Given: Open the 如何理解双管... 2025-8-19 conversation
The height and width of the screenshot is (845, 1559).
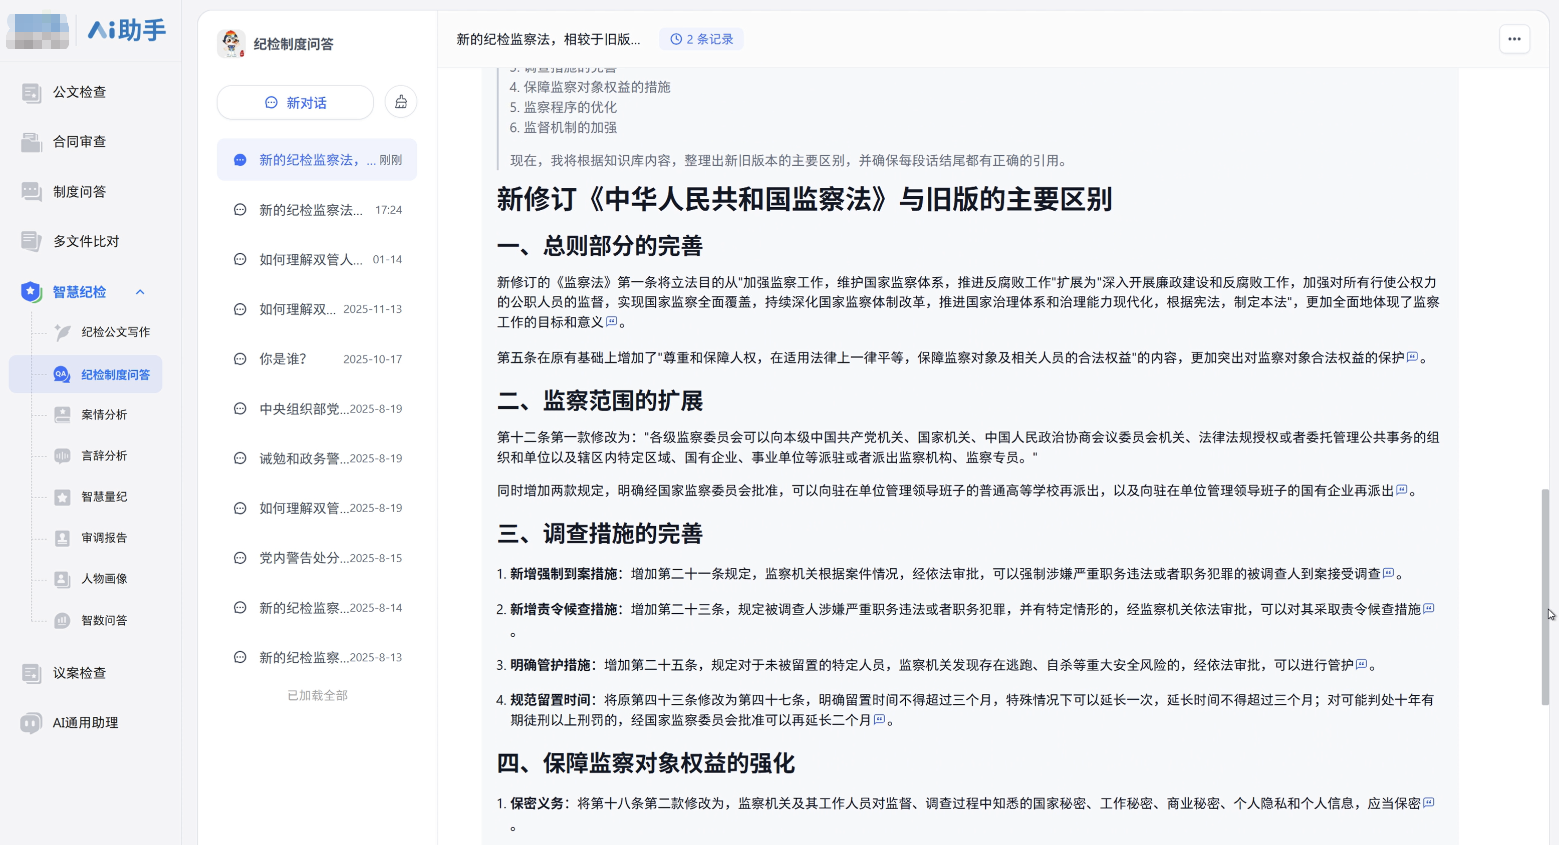Looking at the screenshot, I should (317, 508).
